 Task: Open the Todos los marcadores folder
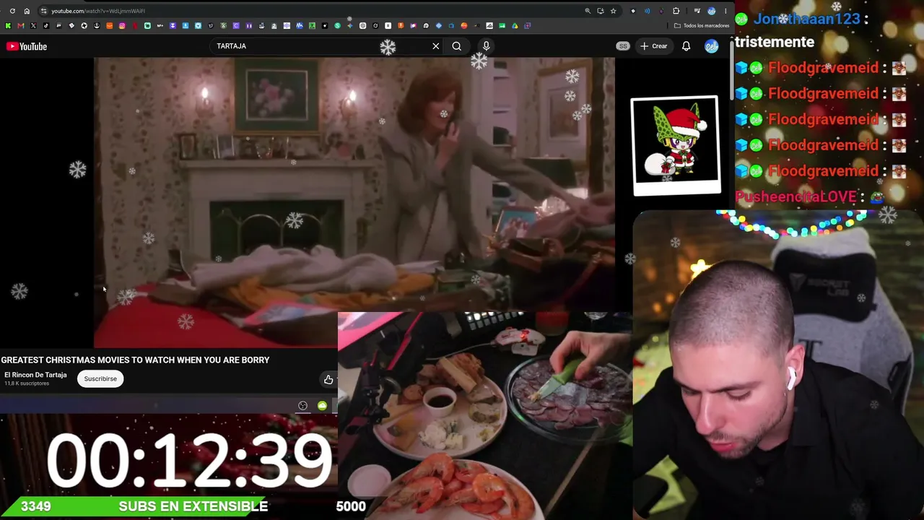[x=702, y=25]
